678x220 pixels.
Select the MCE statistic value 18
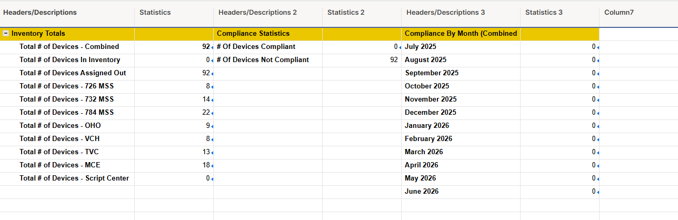coord(174,165)
